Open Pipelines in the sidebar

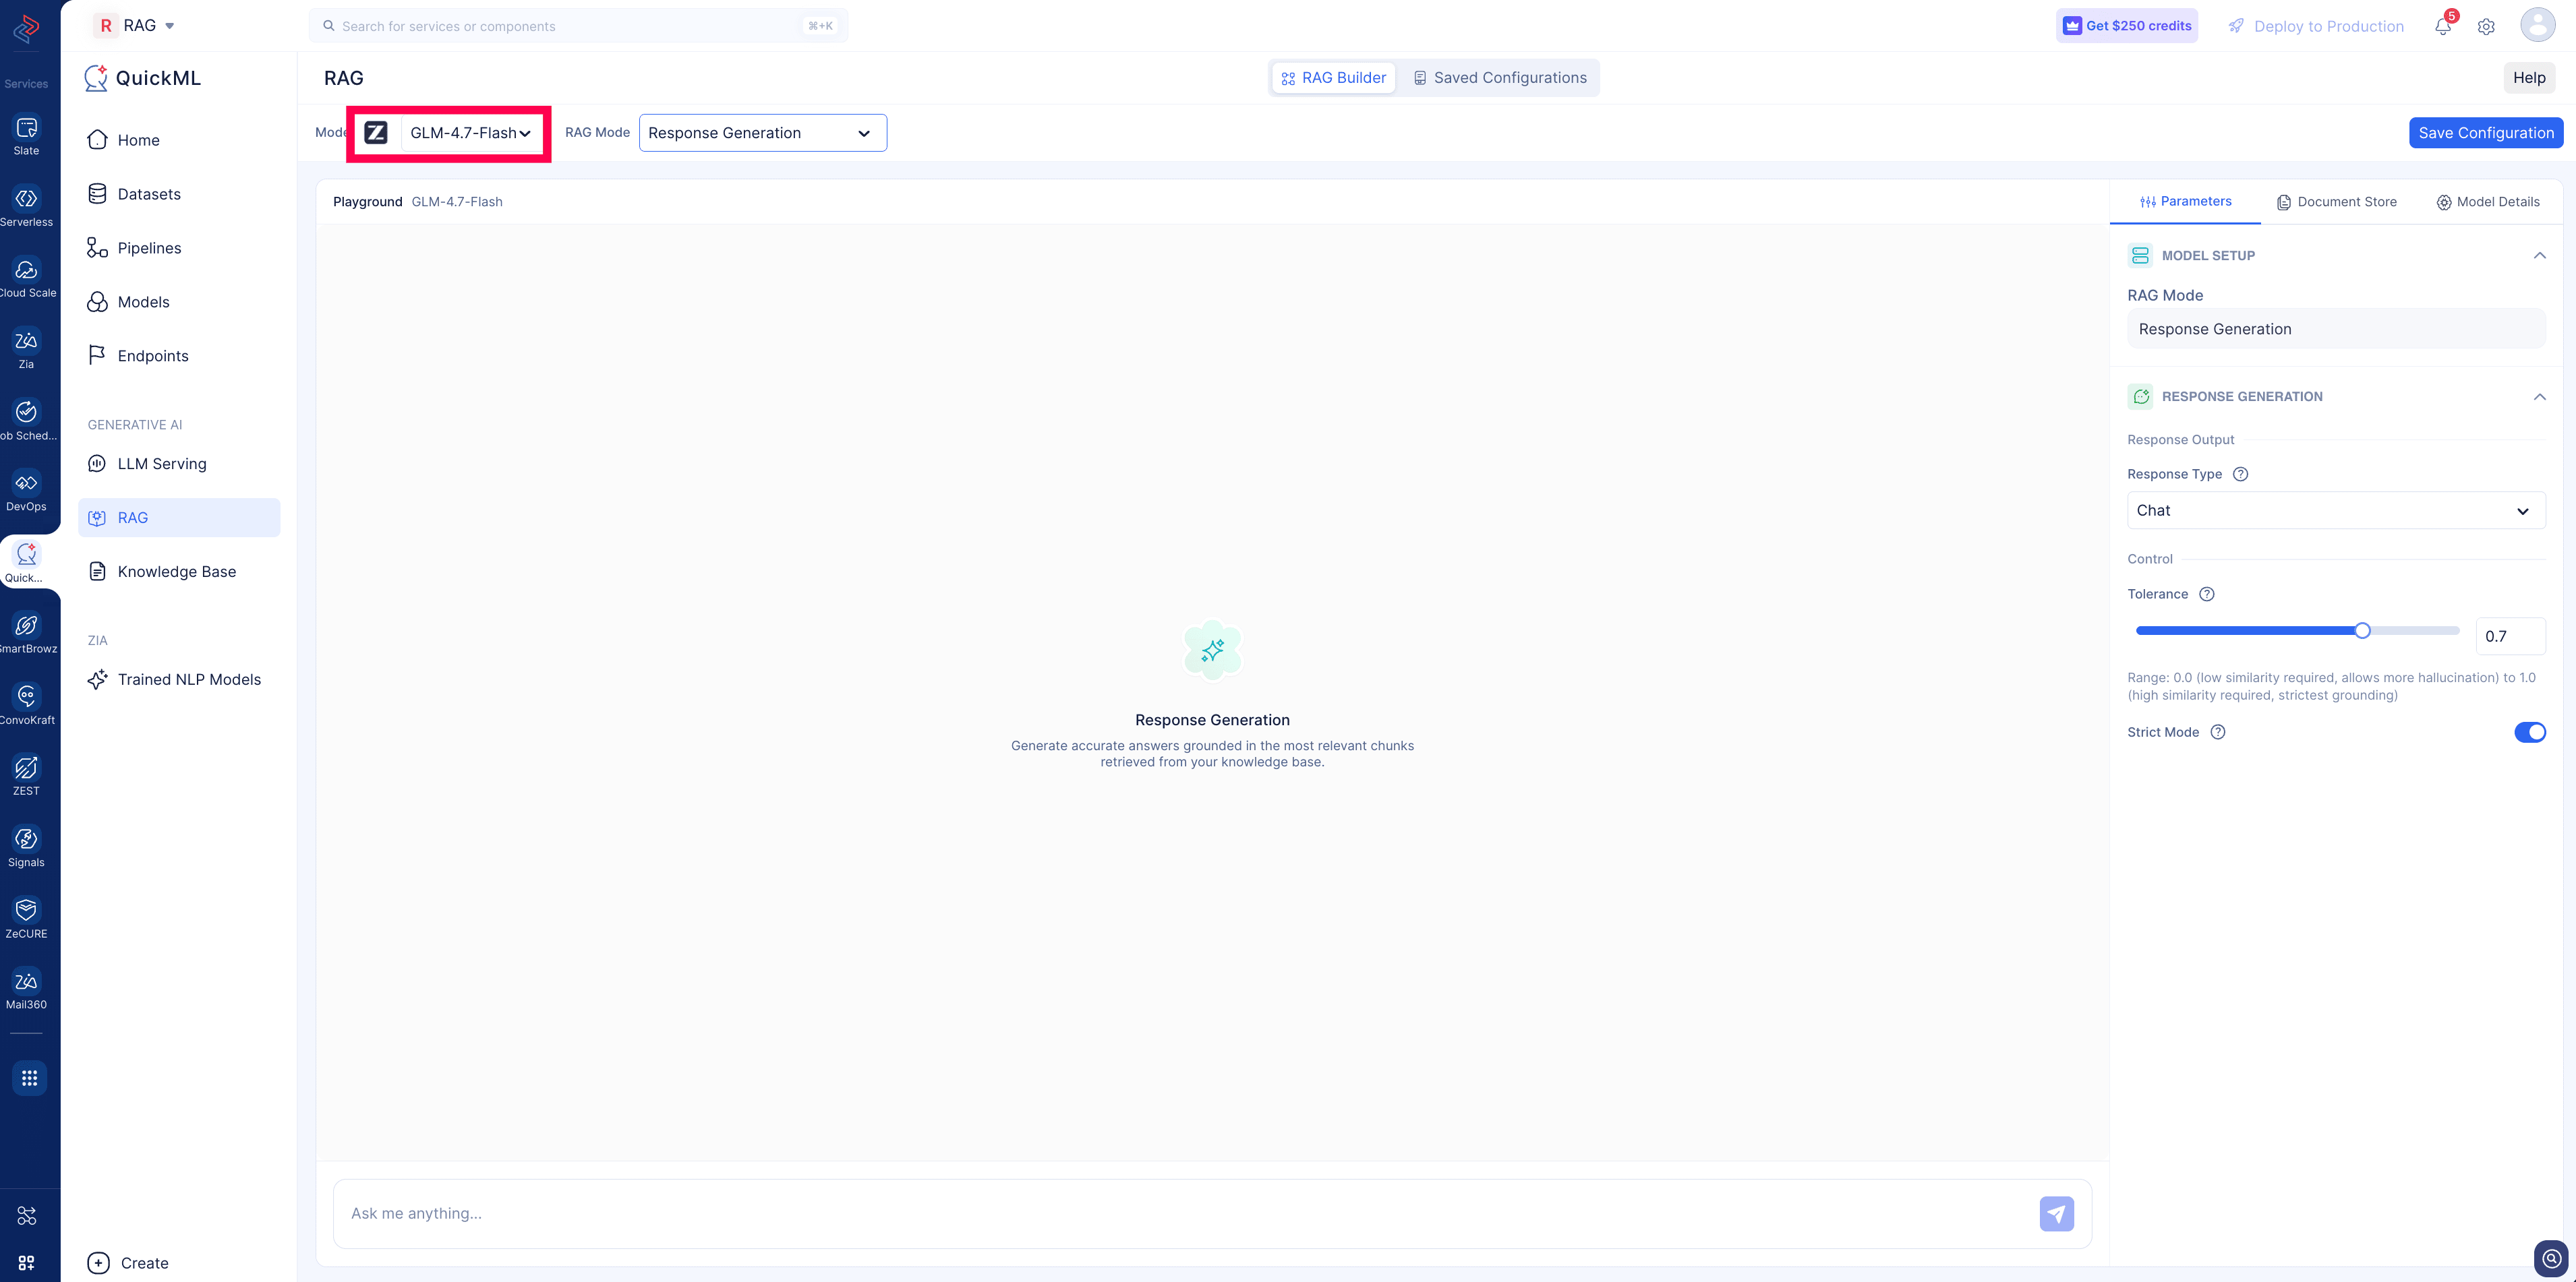click(x=179, y=248)
